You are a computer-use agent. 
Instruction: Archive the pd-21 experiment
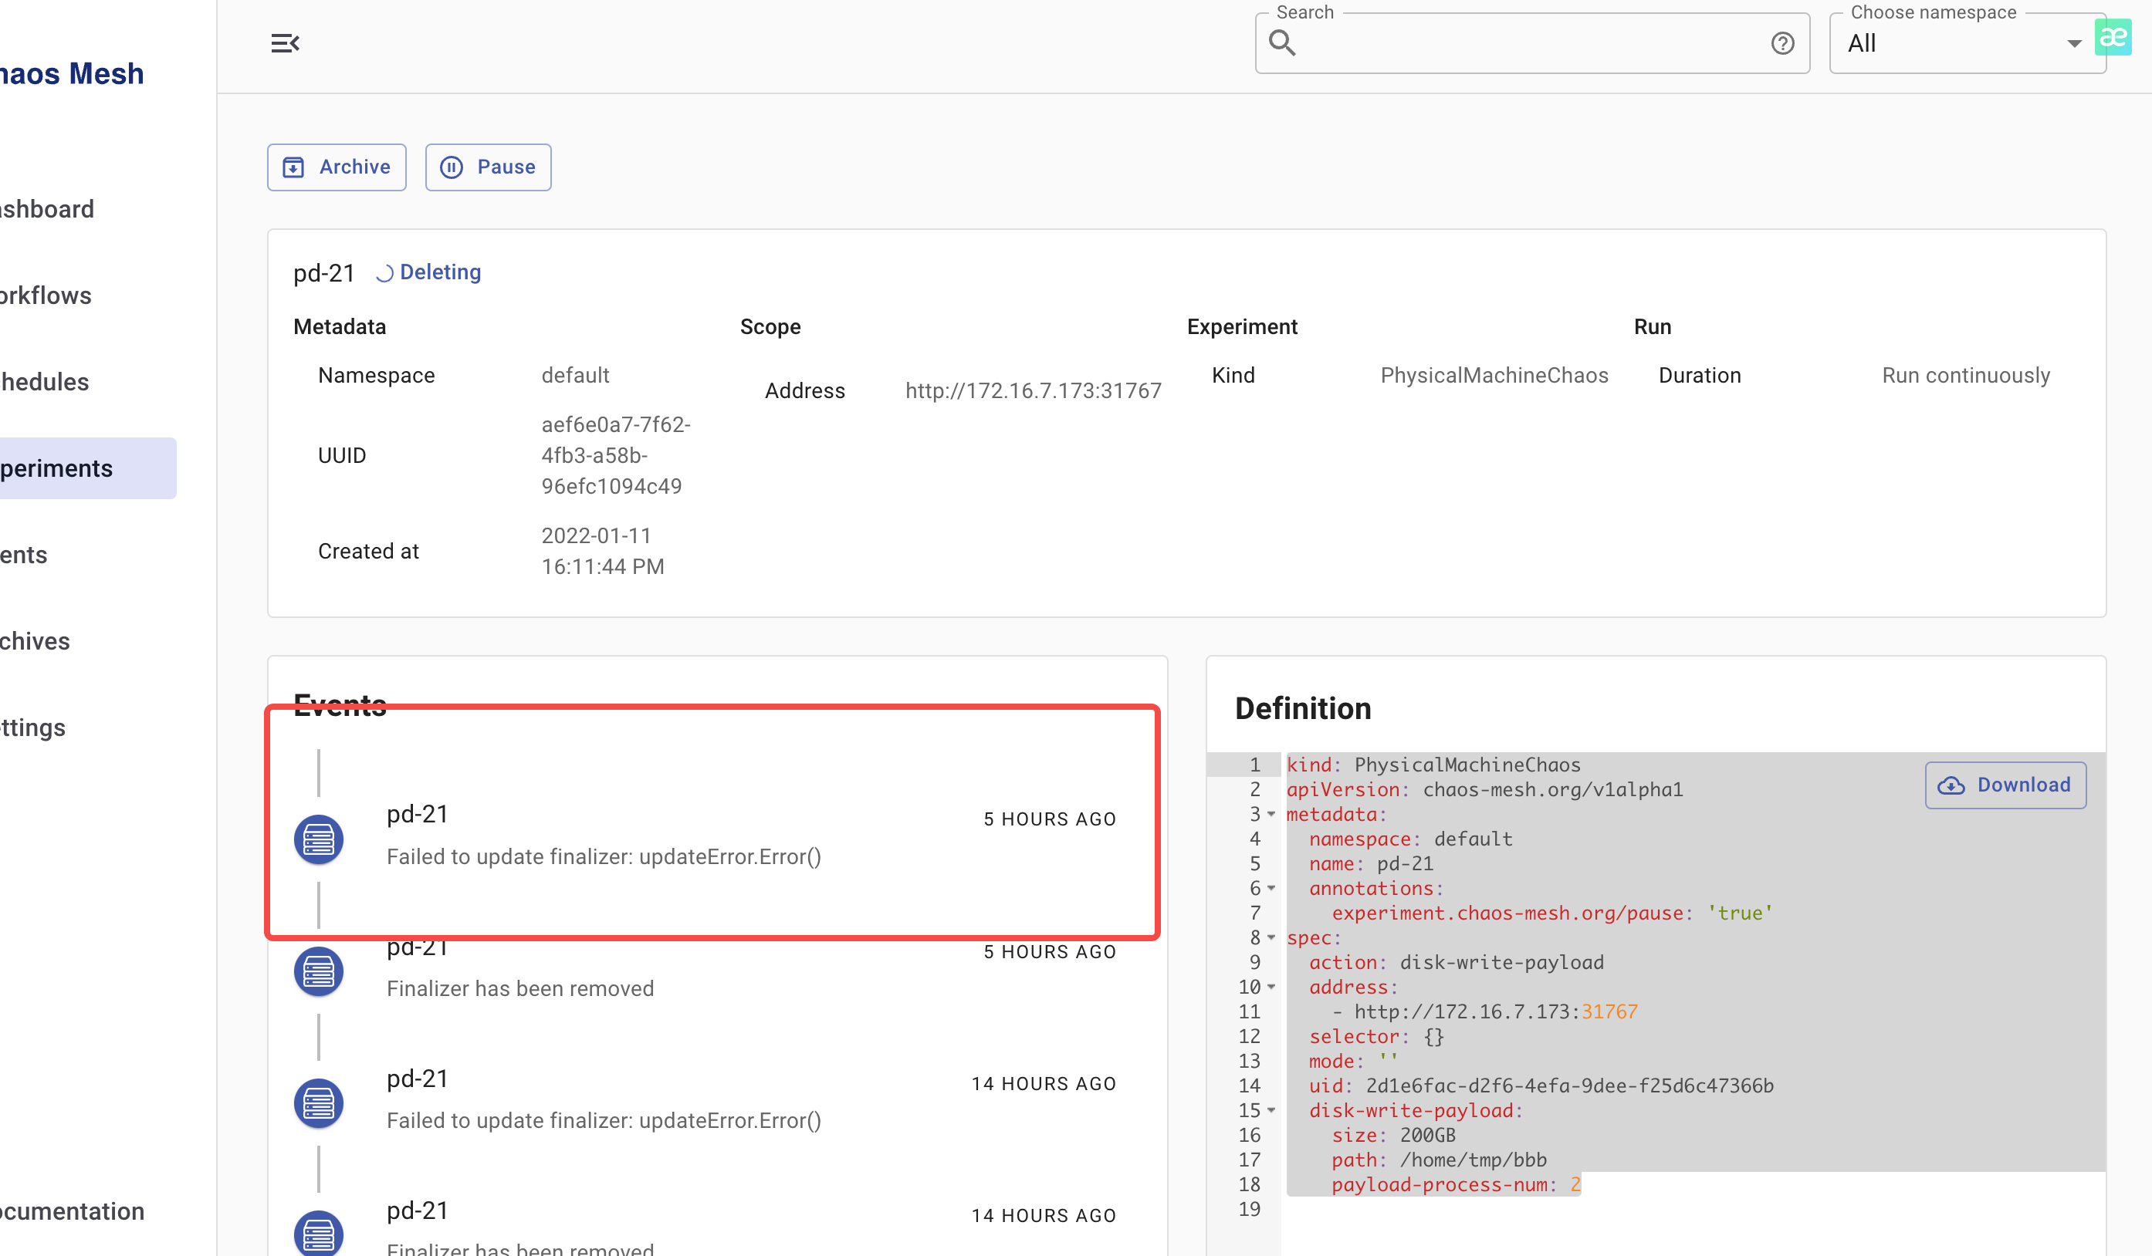point(337,167)
